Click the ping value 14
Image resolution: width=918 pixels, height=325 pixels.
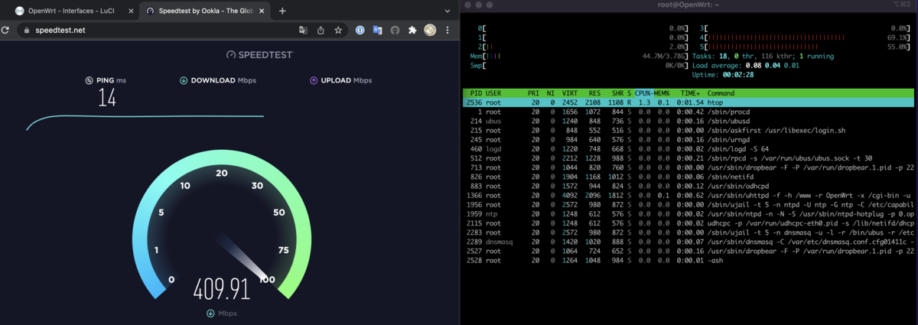point(107,98)
